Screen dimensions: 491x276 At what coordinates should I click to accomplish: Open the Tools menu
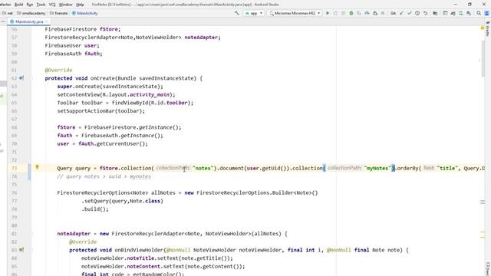point(41,5)
